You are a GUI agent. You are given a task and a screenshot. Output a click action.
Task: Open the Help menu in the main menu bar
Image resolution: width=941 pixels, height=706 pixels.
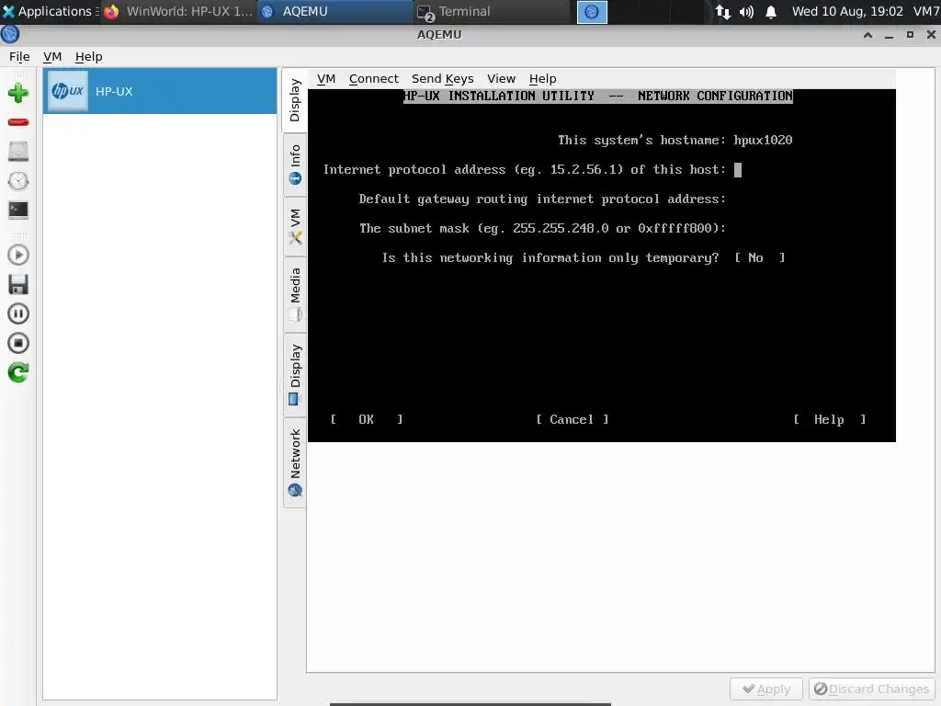89,56
